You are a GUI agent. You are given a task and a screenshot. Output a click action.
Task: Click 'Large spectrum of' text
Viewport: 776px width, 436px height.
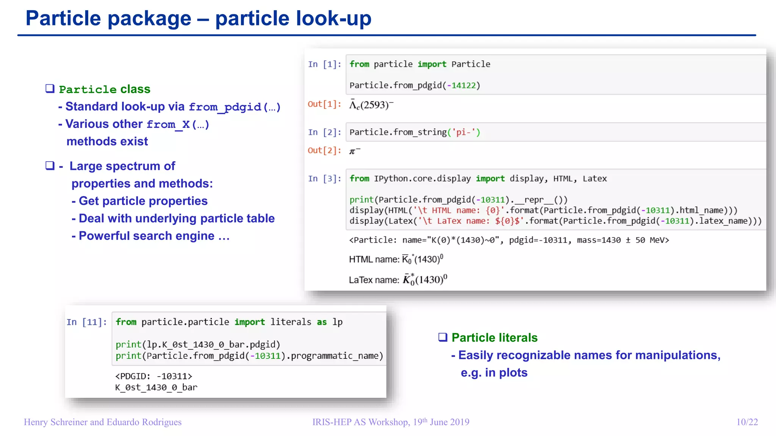pyautogui.click(x=122, y=166)
